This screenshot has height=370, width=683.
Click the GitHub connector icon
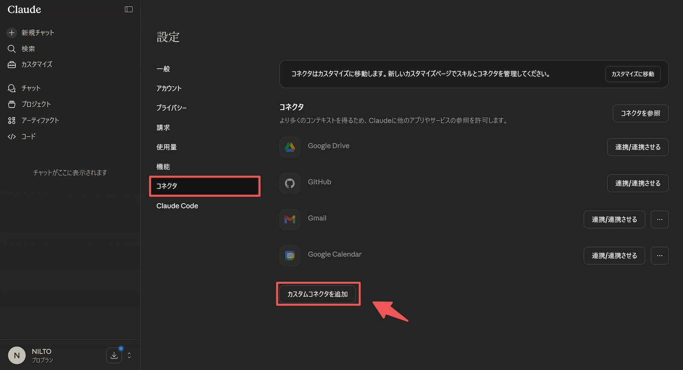(290, 184)
